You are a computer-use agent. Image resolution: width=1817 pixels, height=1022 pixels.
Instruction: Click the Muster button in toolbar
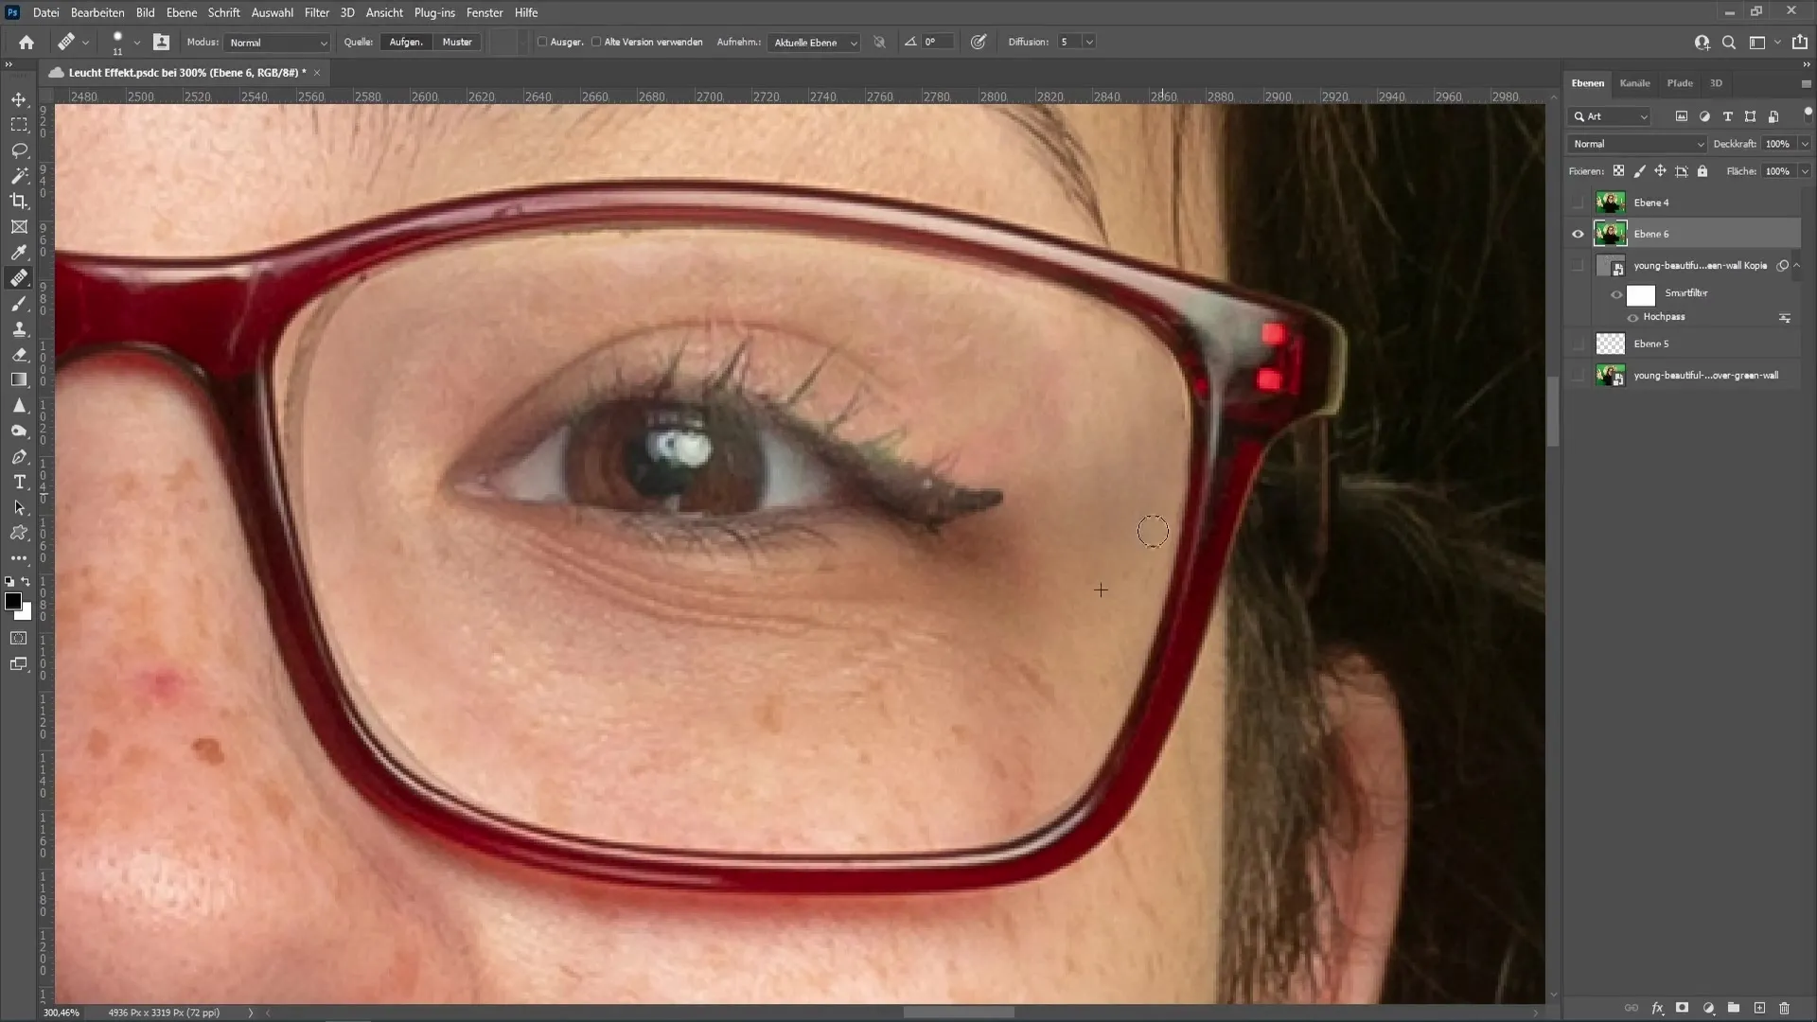457,42
